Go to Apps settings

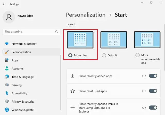31,60
